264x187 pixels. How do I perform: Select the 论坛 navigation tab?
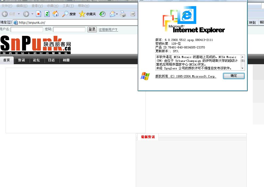[x=36, y=60]
